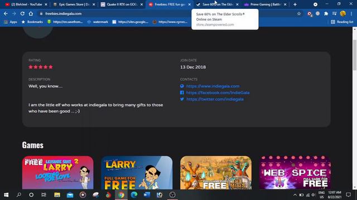
Task: Open Google Chrome on the taskbar
Action: [x=121, y=195]
